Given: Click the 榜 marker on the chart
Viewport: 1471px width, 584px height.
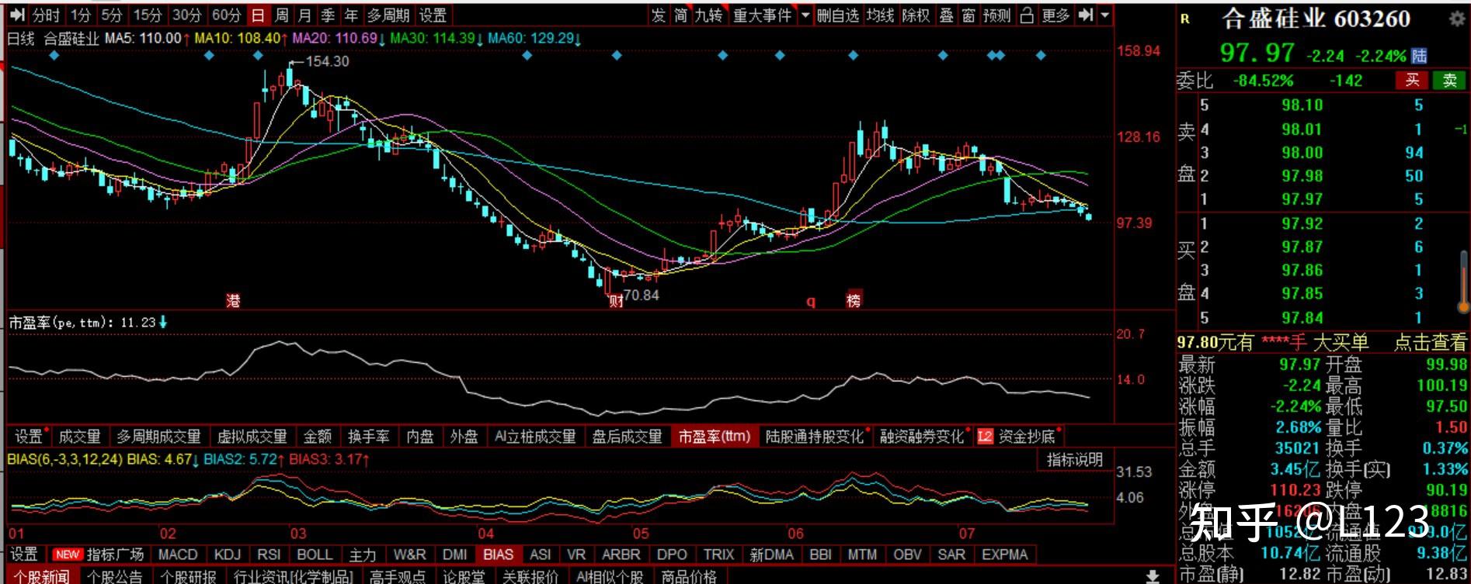Looking at the screenshot, I should point(854,300).
